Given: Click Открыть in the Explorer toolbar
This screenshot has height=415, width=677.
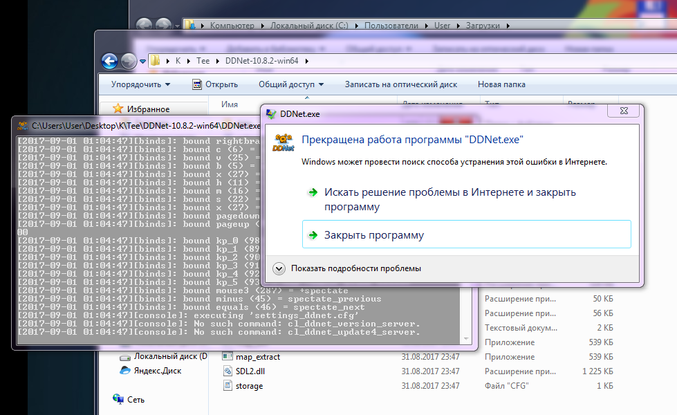Looking at the screenshot, I should tap(214, 84).
